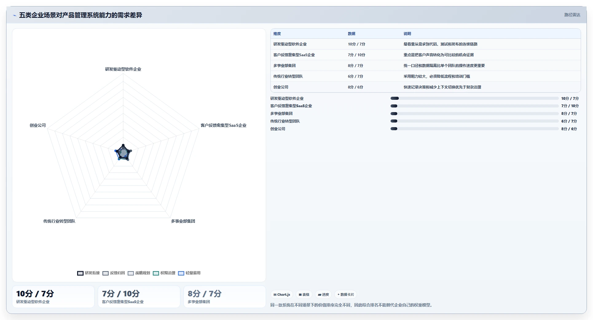593x320 pixels.
Task: Click the table value 7分 / 10分
Action: pyautogui.click(x=356, y=55)
